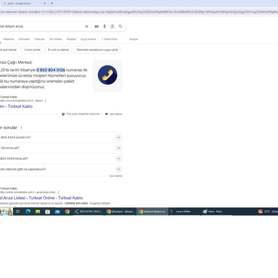The image size is (278, 278).
Task: Open the Mail app from the taskbar
Action: point(58,211)
